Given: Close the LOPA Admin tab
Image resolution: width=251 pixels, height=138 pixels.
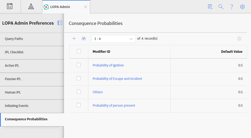Looking at the screenshot, I should point(86,7).
